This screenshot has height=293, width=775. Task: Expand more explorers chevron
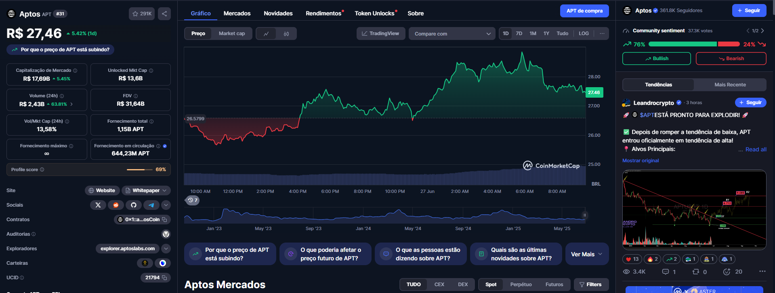[x=166, y=249]
